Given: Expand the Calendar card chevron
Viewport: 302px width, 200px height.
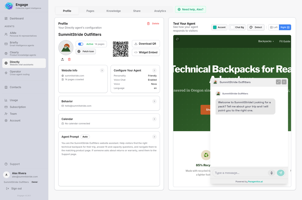Looking at the screenshot, I should [x=154, y=119].
